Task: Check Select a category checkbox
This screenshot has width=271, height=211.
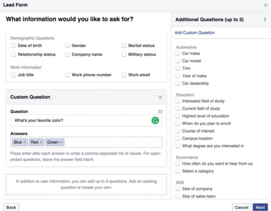Action: 178,171
